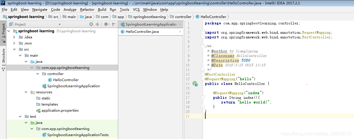Open the Refactor menu
Viewport: 354px width, 139px height.
click(87, 10)
